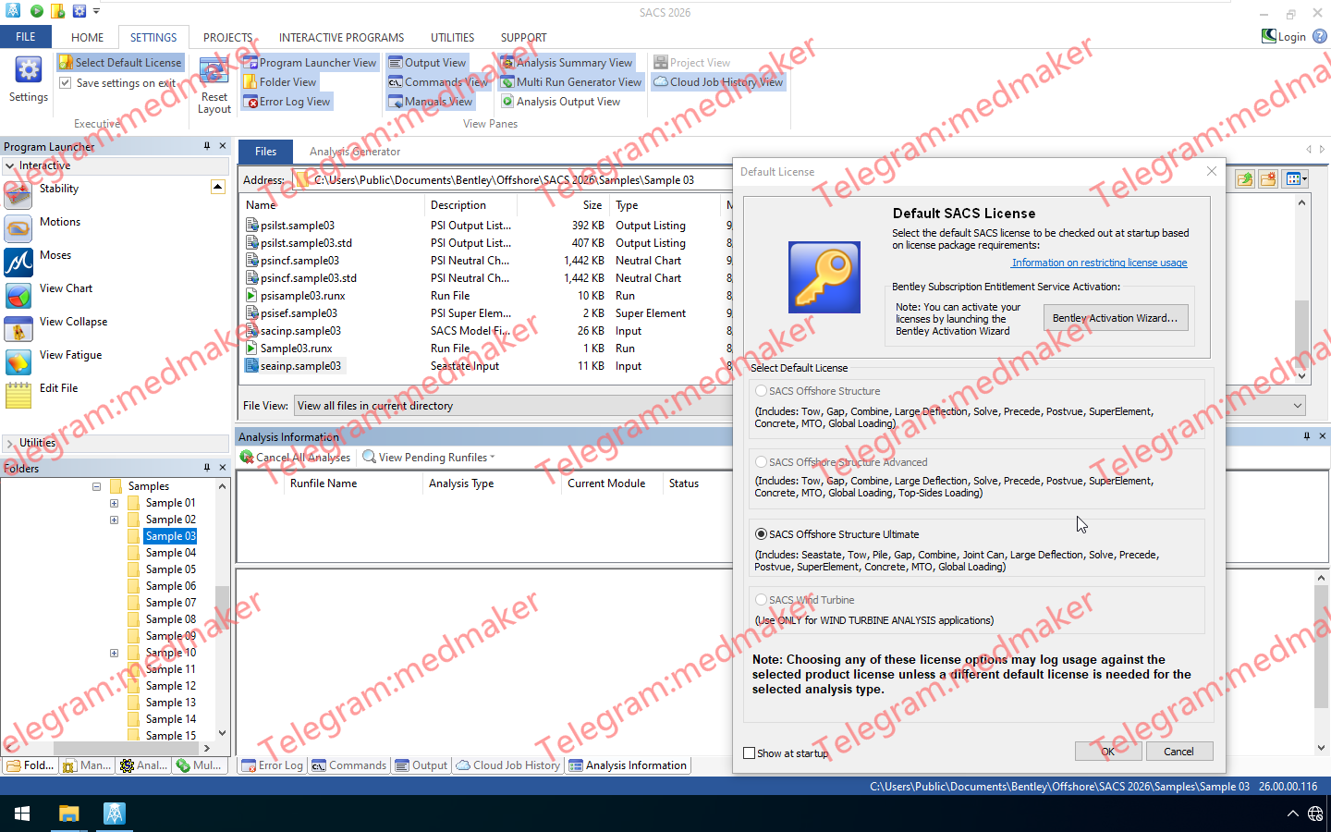Image resolution: width=1331 pixels, height=832 pixels.
Task: Toggle Show at startup checkbox
Action: tap(750, 753)
